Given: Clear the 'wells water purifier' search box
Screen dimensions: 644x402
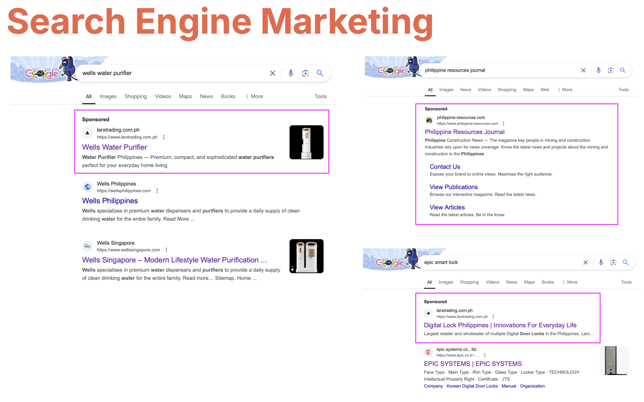Looking at the screenshot, I should click(272, 73).
